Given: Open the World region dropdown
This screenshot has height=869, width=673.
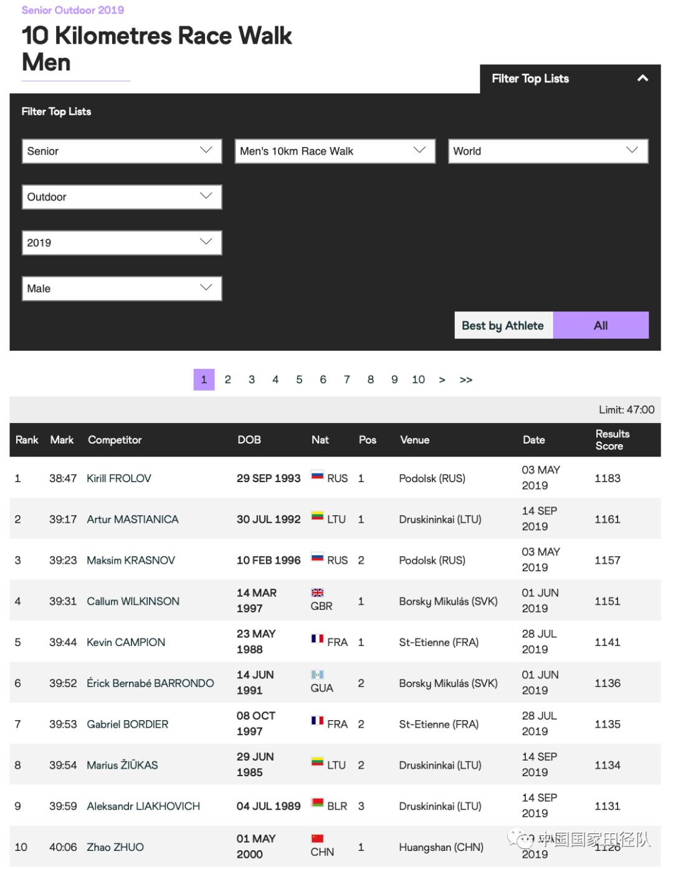Looking at the screenshot, I should point(548,151).
